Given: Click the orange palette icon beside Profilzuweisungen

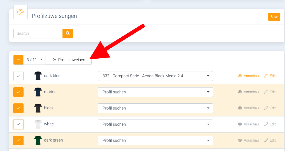Looking at the screenshot, I should (20, 12).
